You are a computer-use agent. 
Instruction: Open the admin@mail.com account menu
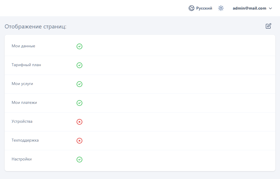point(249,8)
